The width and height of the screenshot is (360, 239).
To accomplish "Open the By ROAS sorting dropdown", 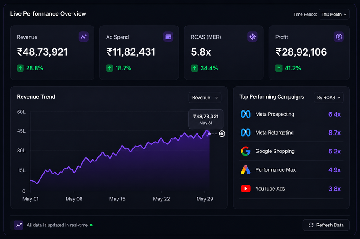I will (328, 98).
